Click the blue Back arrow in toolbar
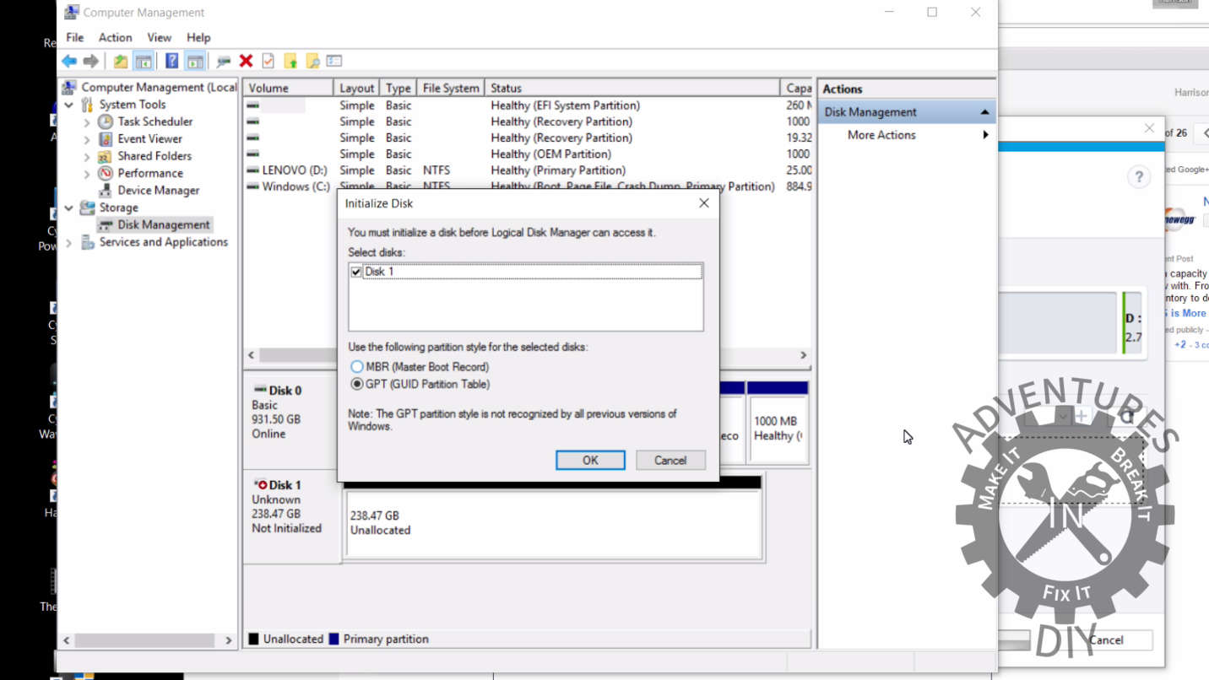The image size is (1209, 680). (69, 61)
